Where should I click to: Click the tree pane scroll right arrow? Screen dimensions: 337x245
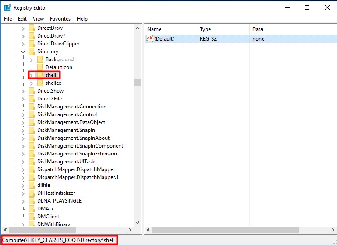click(130, 230)
